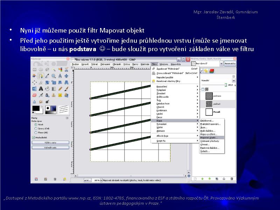280x210 pixels.
Task: Select the Heal tool
Action: pyautogui.click(x=60, y=95)
